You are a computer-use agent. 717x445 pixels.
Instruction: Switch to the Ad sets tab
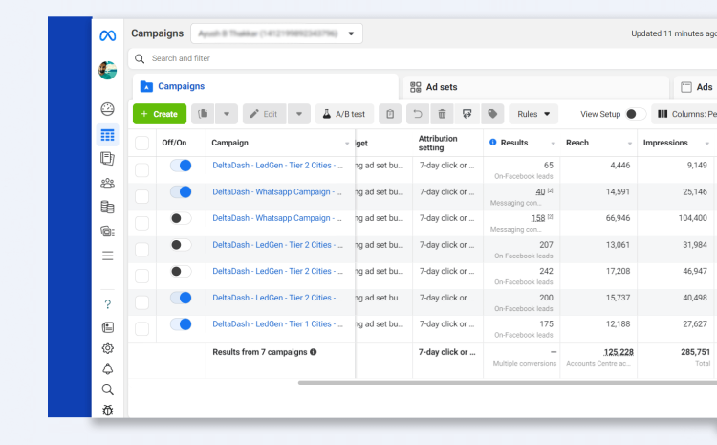[441, 87]
